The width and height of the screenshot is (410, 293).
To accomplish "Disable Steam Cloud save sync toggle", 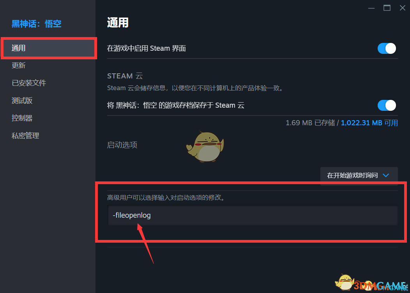I will point(387,105).
